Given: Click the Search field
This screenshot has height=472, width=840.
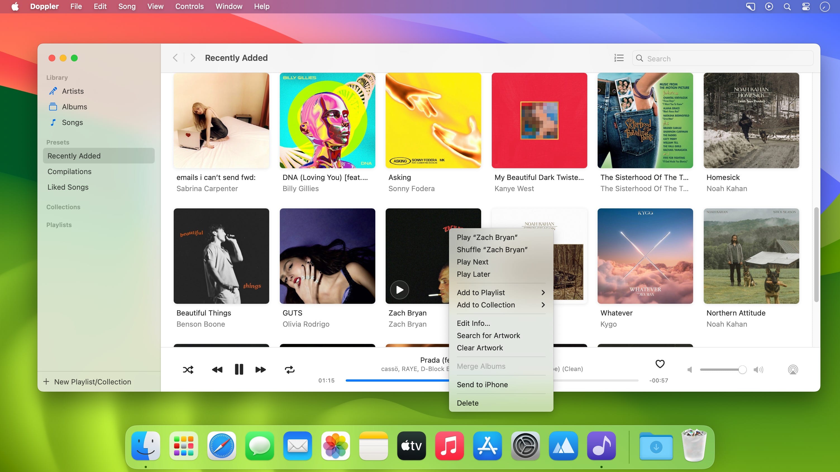Looking at the screenshot, I should point(723,58).
